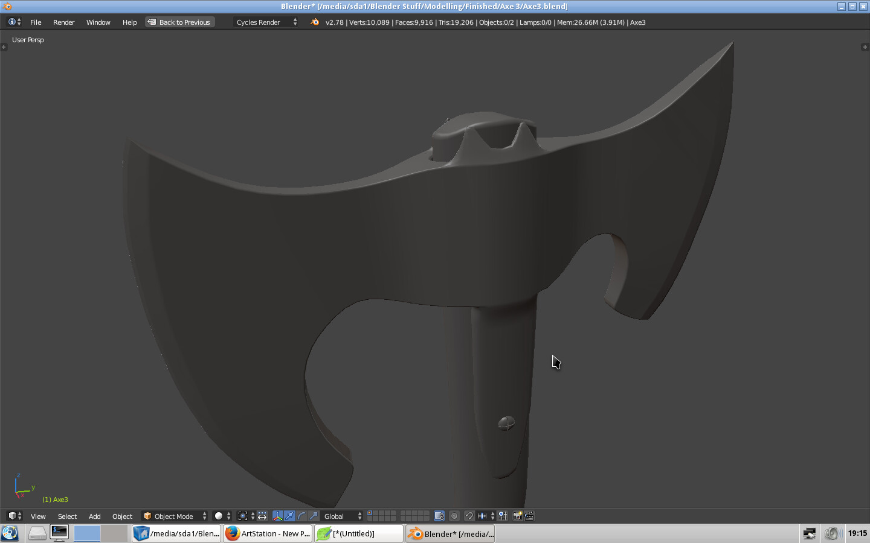Toggle snap magnet during transform
Viewport: 870px width, 543px height.
[x=469, y=516]
